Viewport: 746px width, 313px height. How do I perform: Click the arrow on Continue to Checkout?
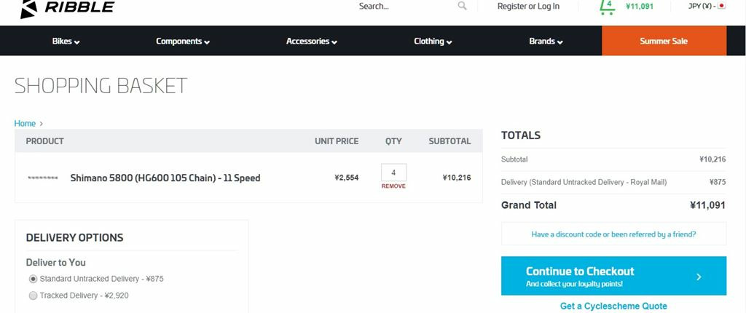(699, 277)
